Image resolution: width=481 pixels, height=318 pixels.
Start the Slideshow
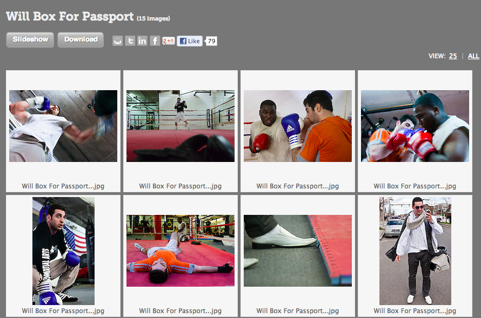coord(30,40)
